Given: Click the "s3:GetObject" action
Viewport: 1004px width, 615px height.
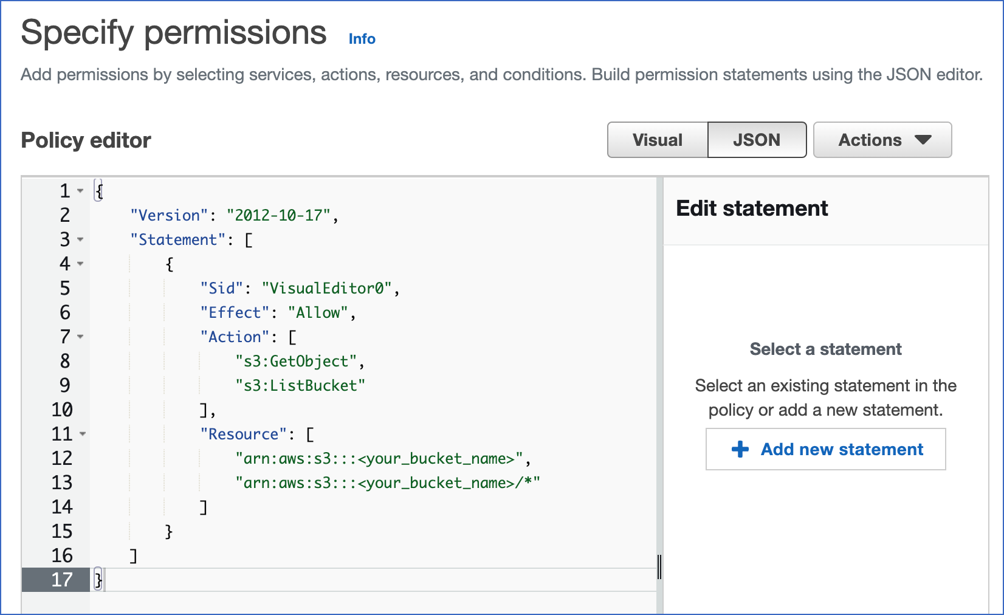Looking at the screenshot, I should [296, 361].
